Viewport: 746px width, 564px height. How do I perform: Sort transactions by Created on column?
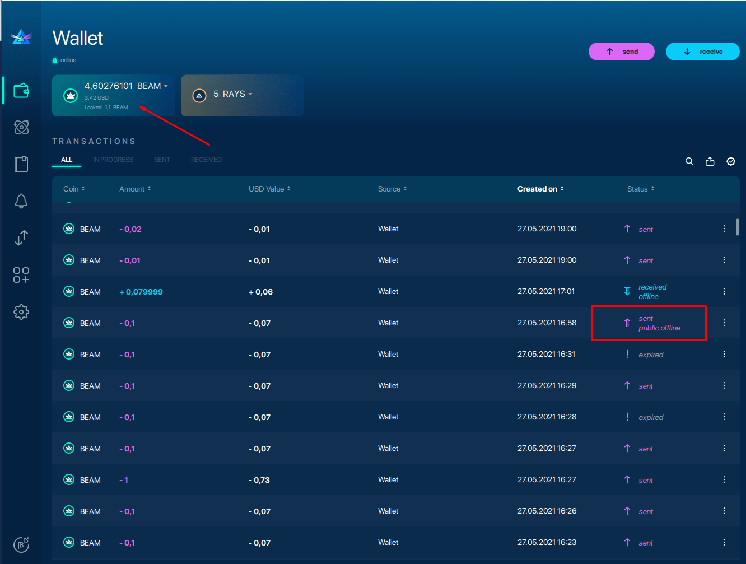540,189
